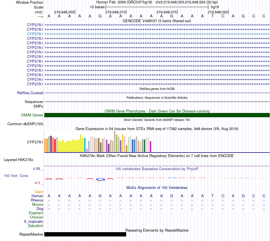
Task: Click the dark green OMIM Genes bar
Action: tap(157, 115)
